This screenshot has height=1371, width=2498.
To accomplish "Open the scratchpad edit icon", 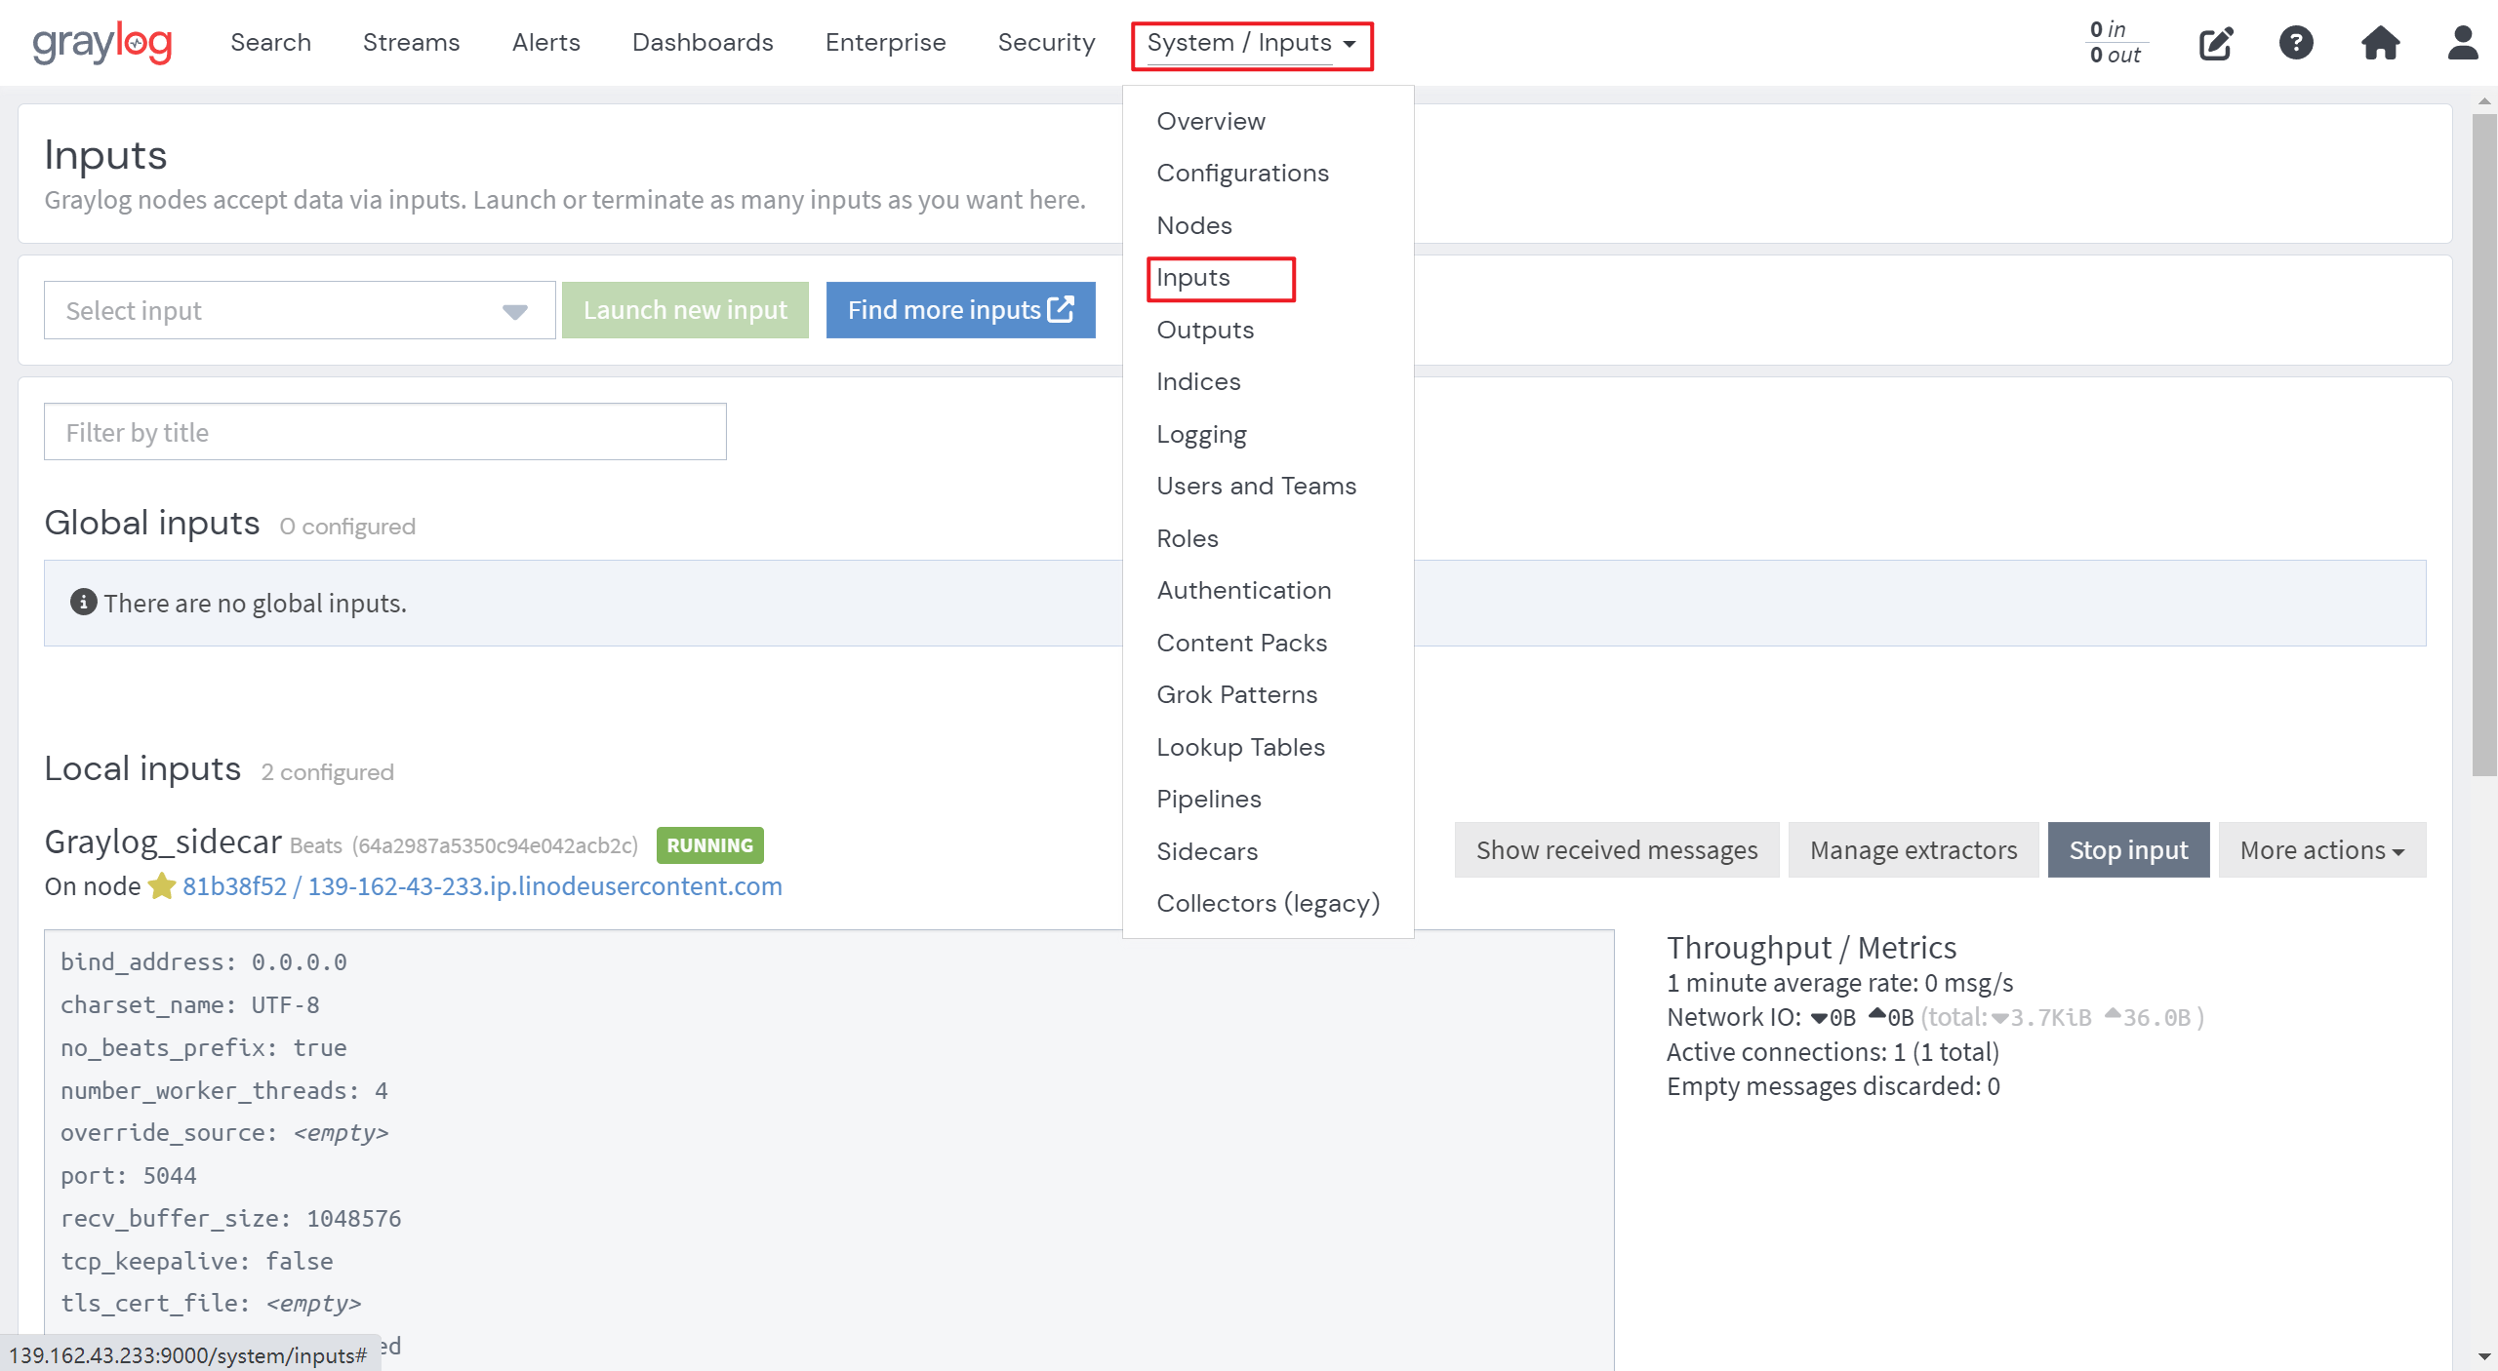I will [2215, 43].
